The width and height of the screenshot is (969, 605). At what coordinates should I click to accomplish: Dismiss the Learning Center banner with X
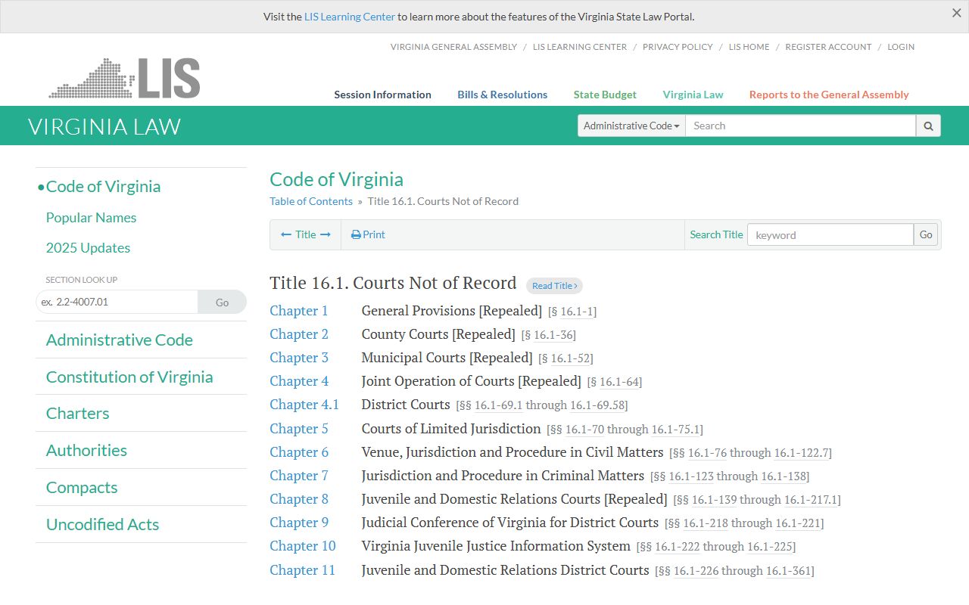click(x=956, y=13)
